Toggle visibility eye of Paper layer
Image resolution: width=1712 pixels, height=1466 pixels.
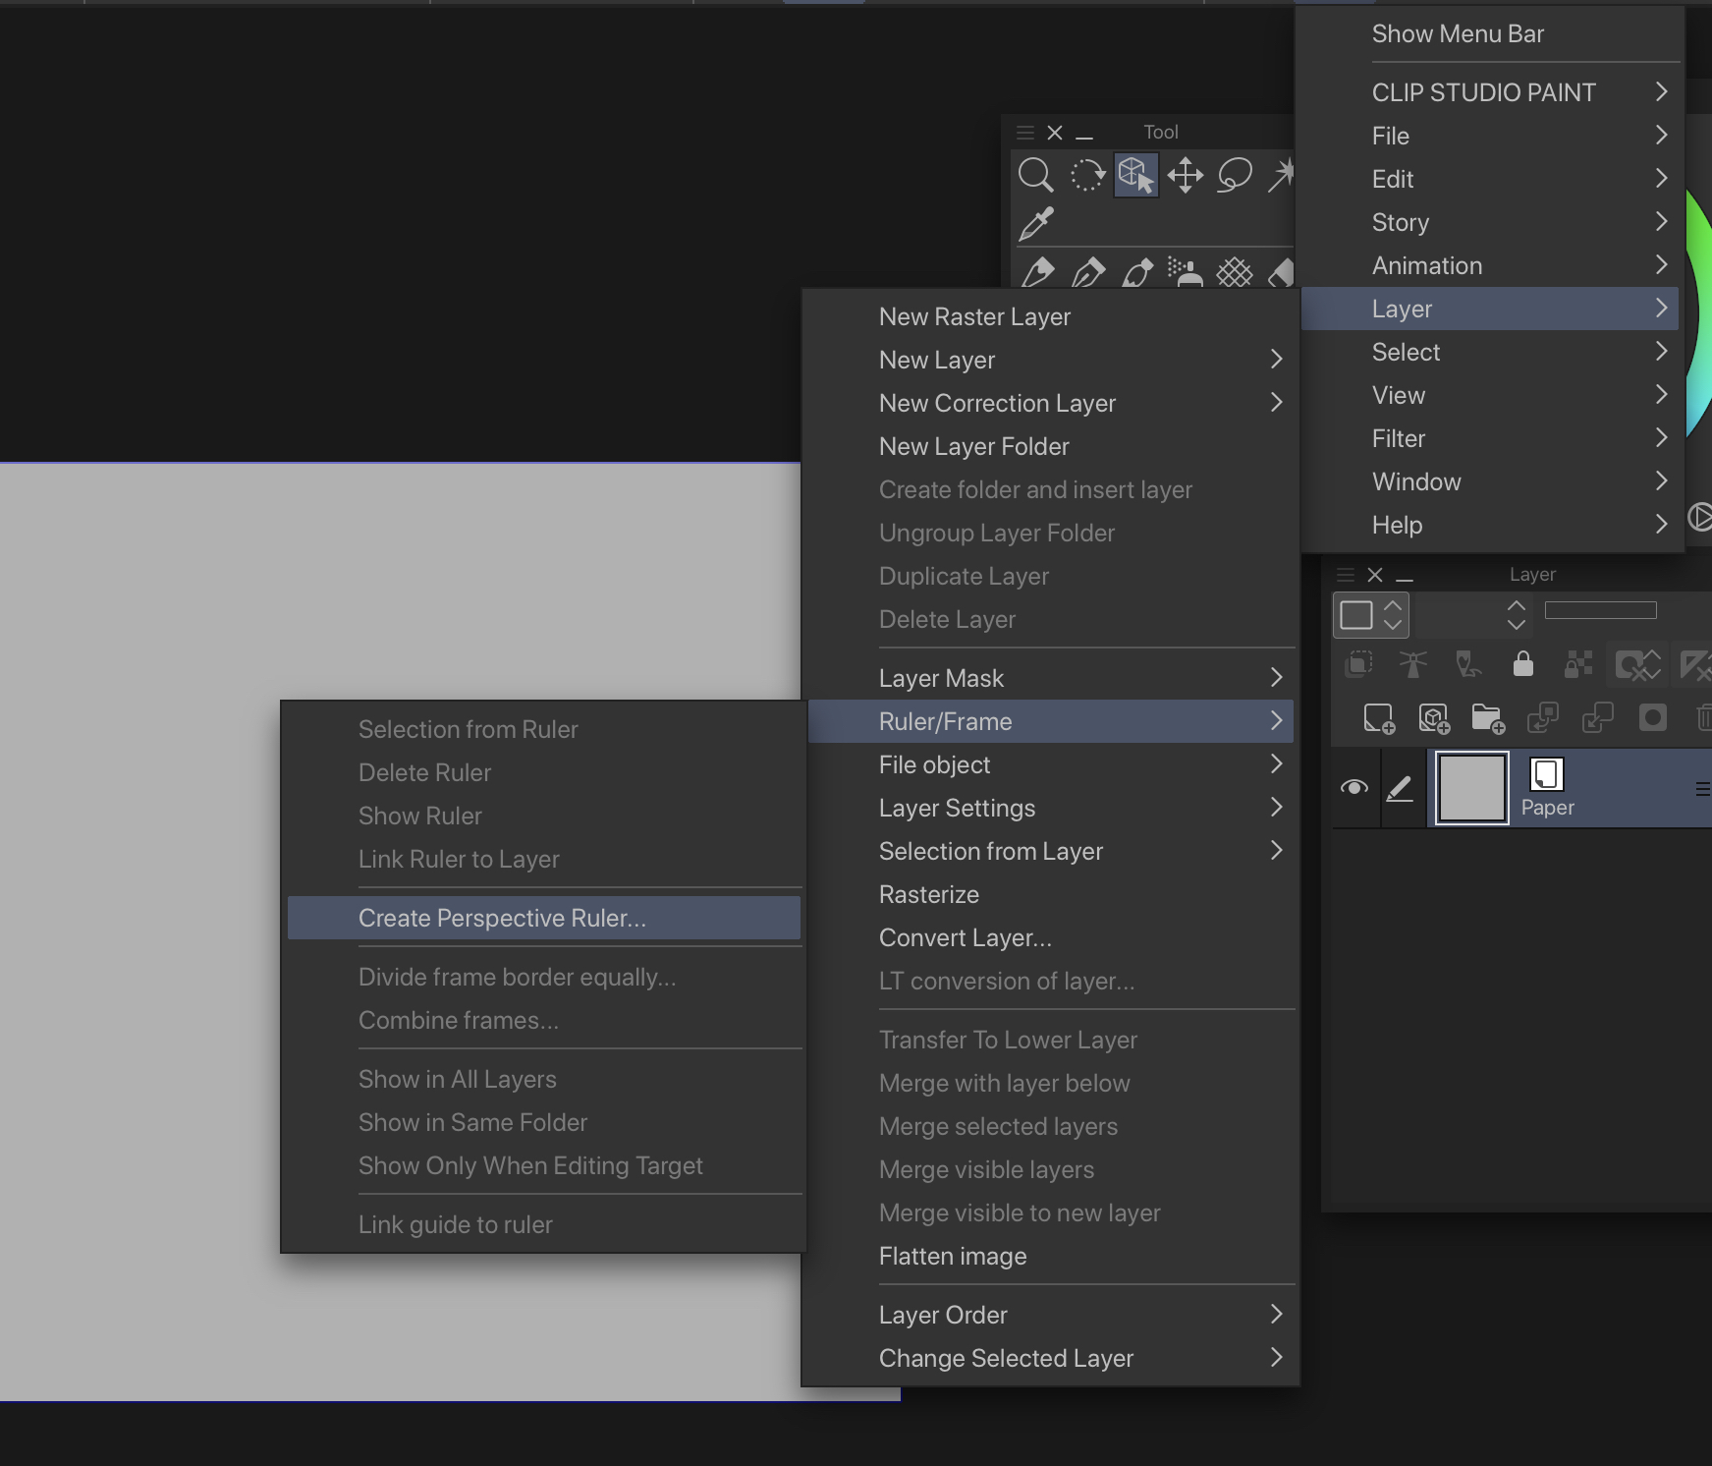[x=1354, y=788]
